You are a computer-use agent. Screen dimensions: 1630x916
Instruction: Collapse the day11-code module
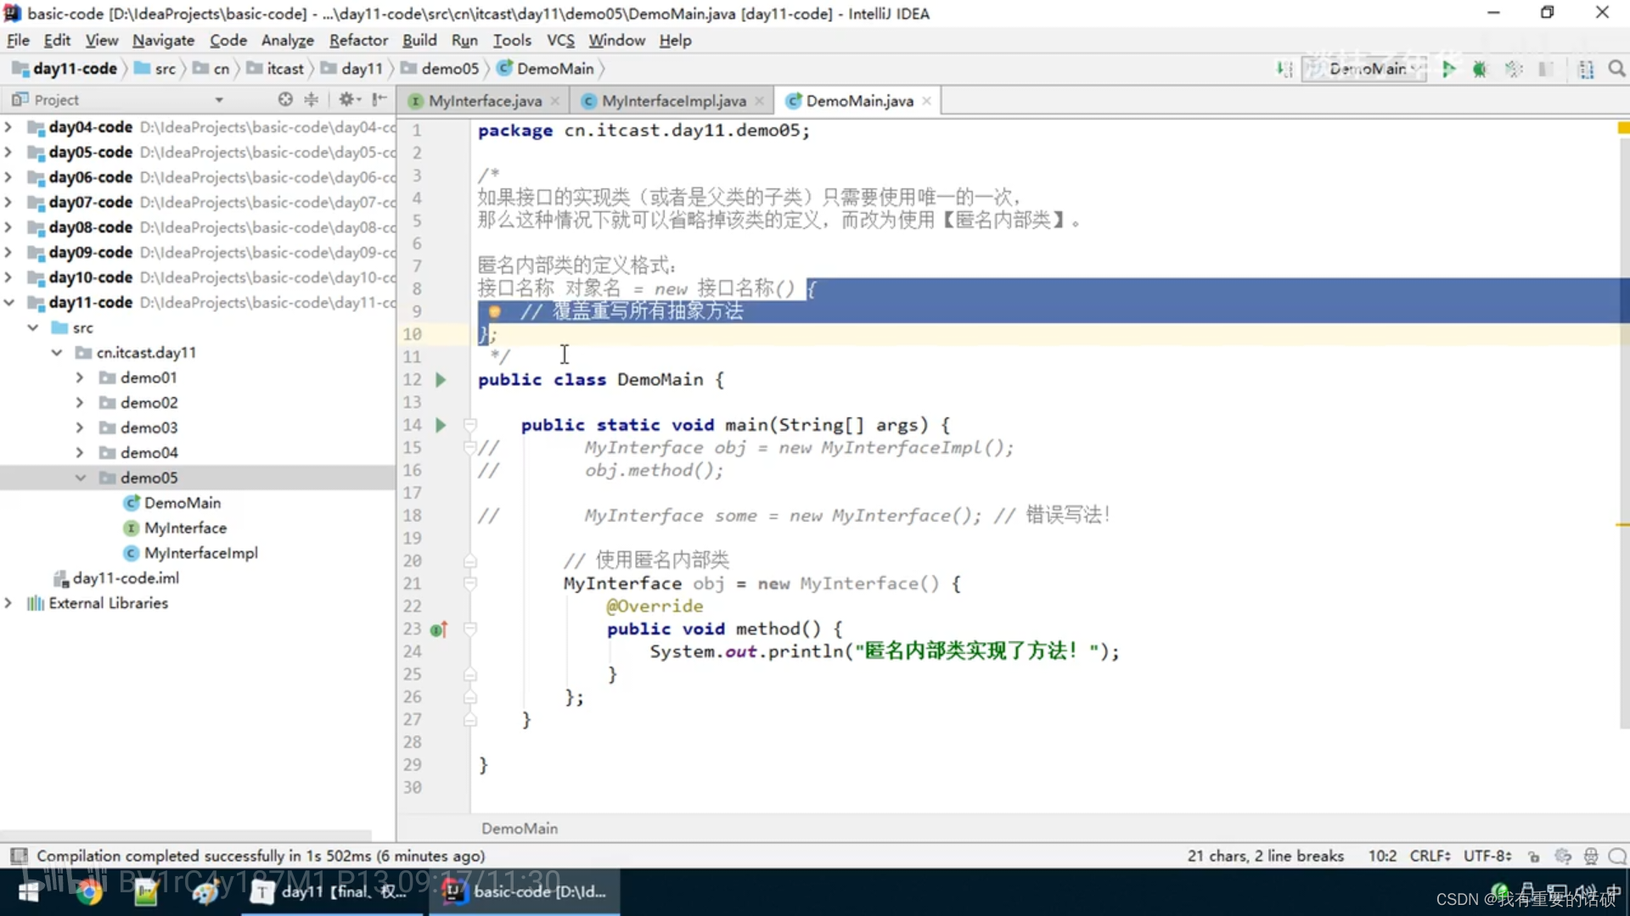8,302
